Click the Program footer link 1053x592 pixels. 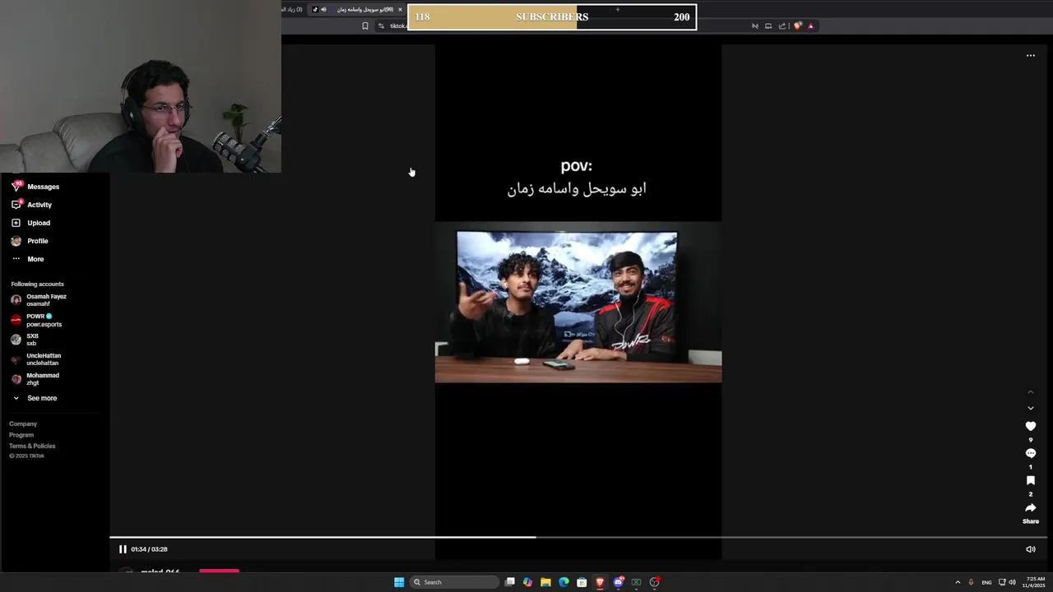tap(21, 435)
